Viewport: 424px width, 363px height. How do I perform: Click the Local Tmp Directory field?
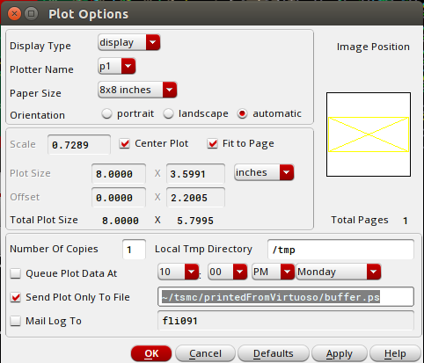click(x=340, y=250)
